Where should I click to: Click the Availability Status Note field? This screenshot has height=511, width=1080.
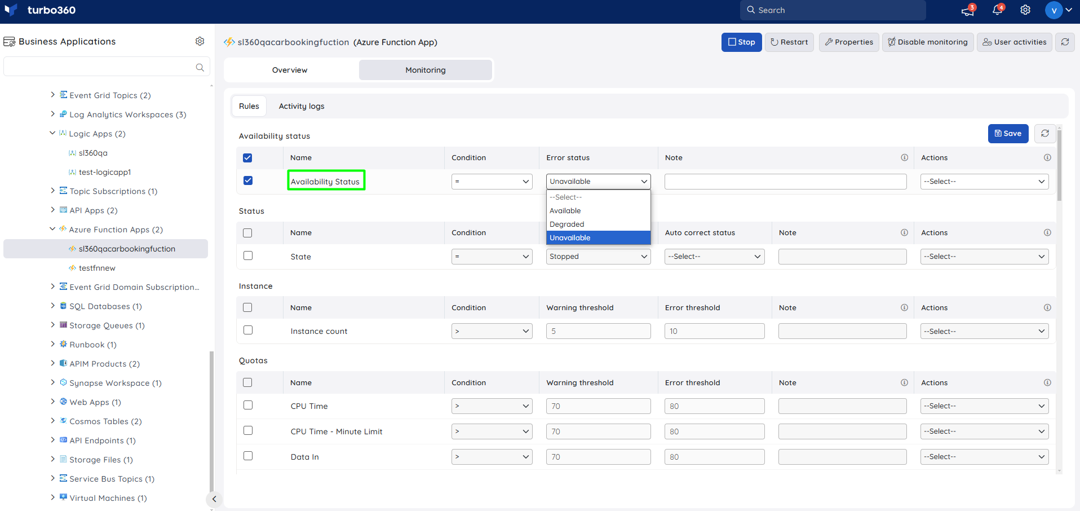786,182
